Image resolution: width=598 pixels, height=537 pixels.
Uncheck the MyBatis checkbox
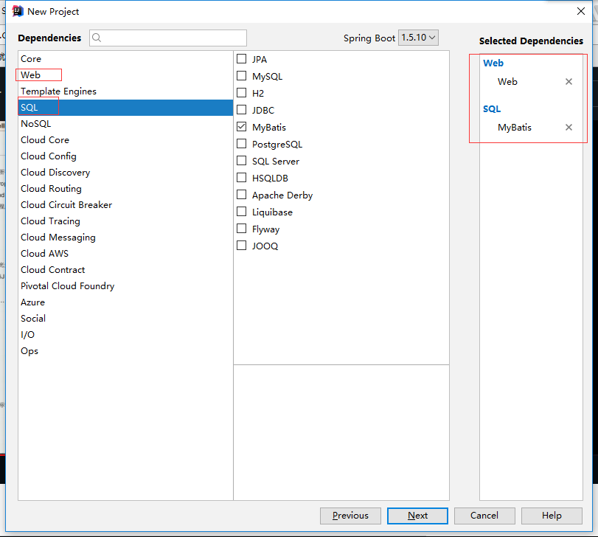(241, 127)
